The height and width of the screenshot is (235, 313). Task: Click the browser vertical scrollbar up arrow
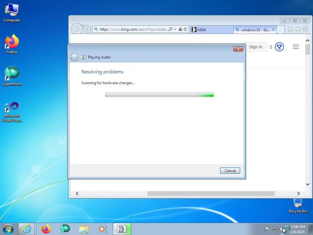pos(307,41)
